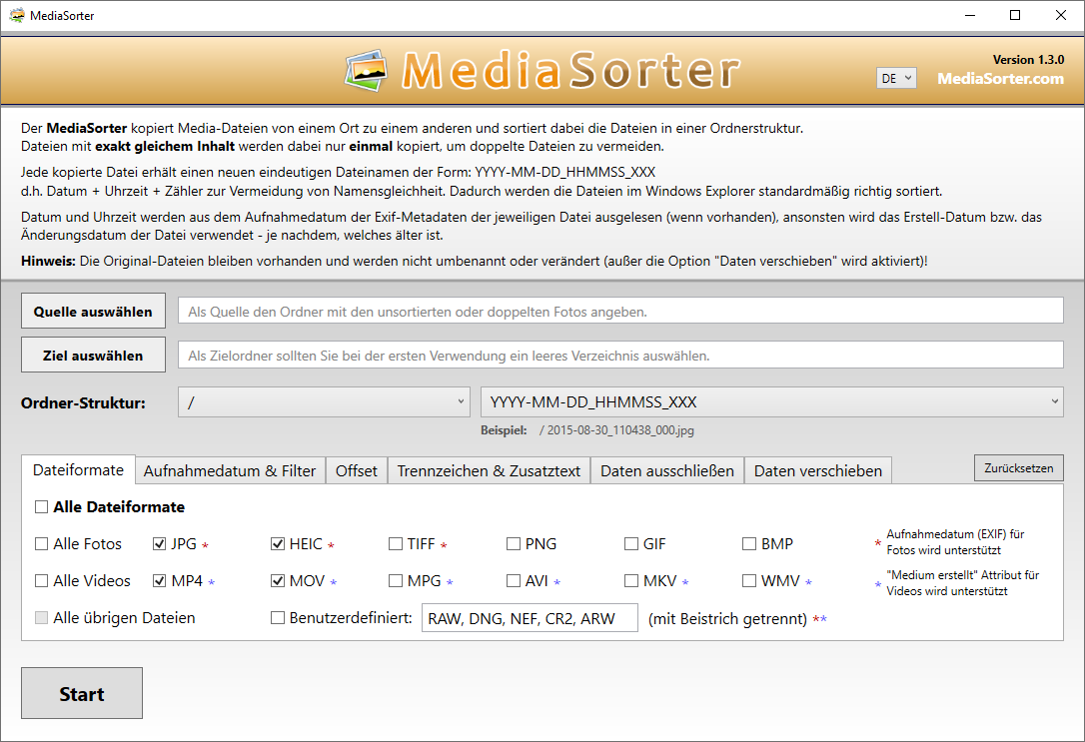Click the custom extensions field RAW, DNG, NEF
The height and width of the screenshot is (742, 1085).
pyautogui.click(x=530, y=618)
